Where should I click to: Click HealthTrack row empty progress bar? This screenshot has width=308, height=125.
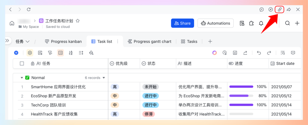click(x=241, y=114)
